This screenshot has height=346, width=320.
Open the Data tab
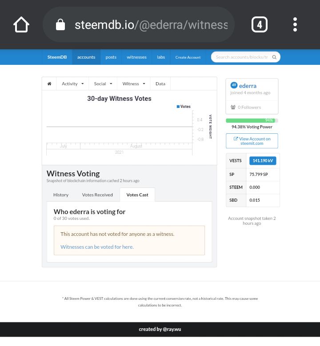click(160, 84)
